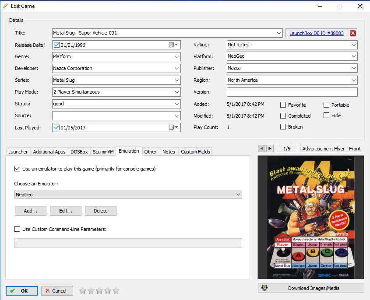Click the Version text field
The image size is (370, 300).
pyautogui.click(x=292, y=92)
